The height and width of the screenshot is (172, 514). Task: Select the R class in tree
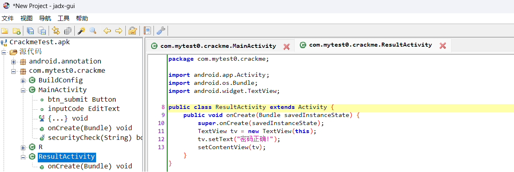[41, 147]
